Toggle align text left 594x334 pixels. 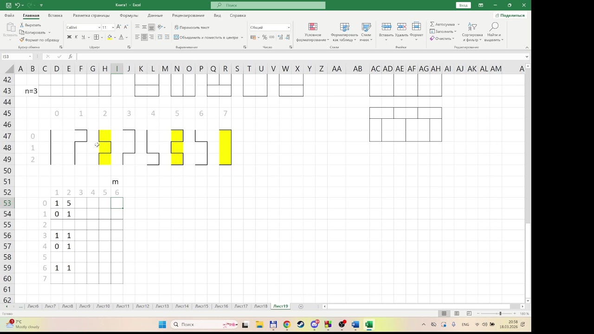click(137, 37)
